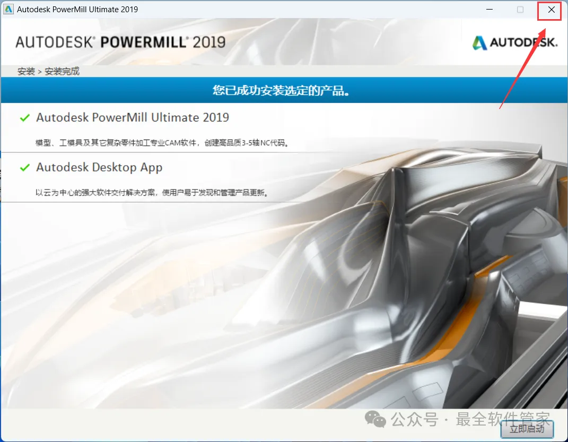The width and height of the screenshot is (568, 442).
Task: Click the 立即启动 launch button
Action: [x=527, y=429]
